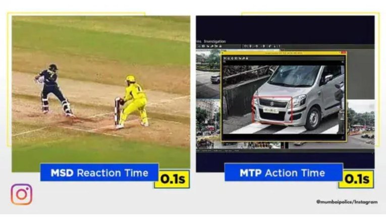The image size is (386, 217).
Task: Click the last icon in popup toolbar
Action: [x=247, y=59]
